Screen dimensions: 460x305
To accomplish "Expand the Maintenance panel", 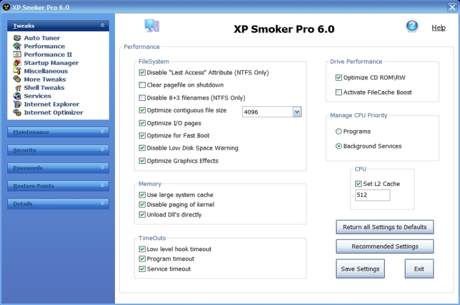I will [x=58, y=132].
